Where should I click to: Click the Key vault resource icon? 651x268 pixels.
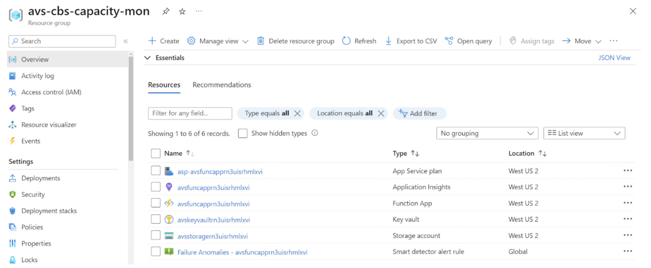(x=169, y=219)
